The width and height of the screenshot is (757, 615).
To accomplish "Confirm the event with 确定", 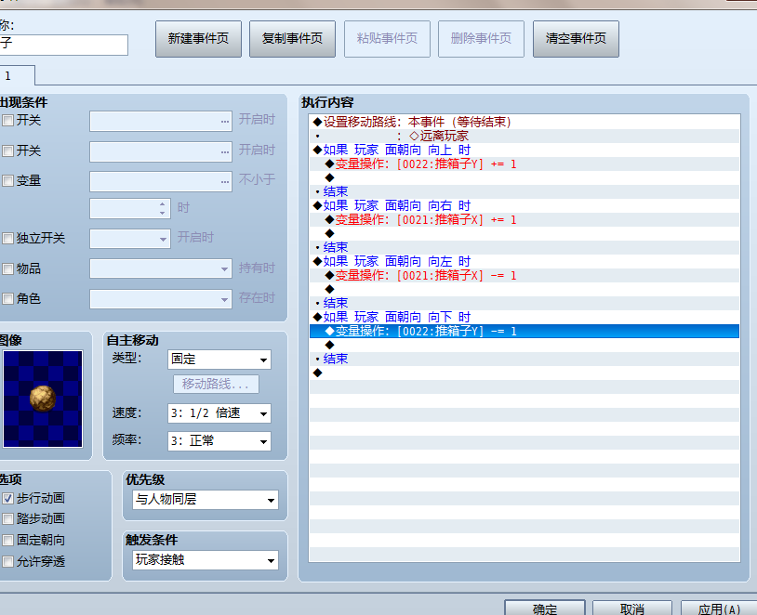I will (x=545, y=608).
